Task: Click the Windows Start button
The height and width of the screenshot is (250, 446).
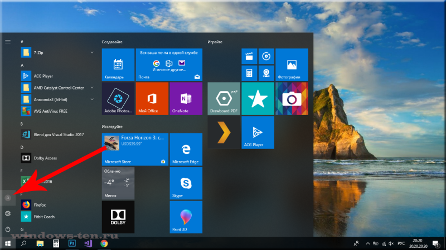Action: tap(8, 243)
